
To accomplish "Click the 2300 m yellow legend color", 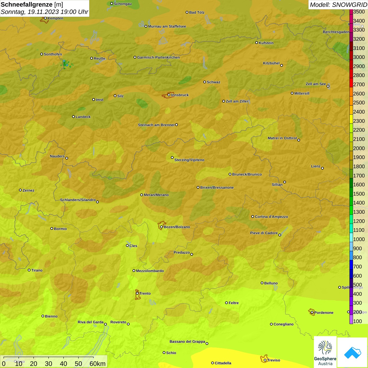I will [351, 119].
